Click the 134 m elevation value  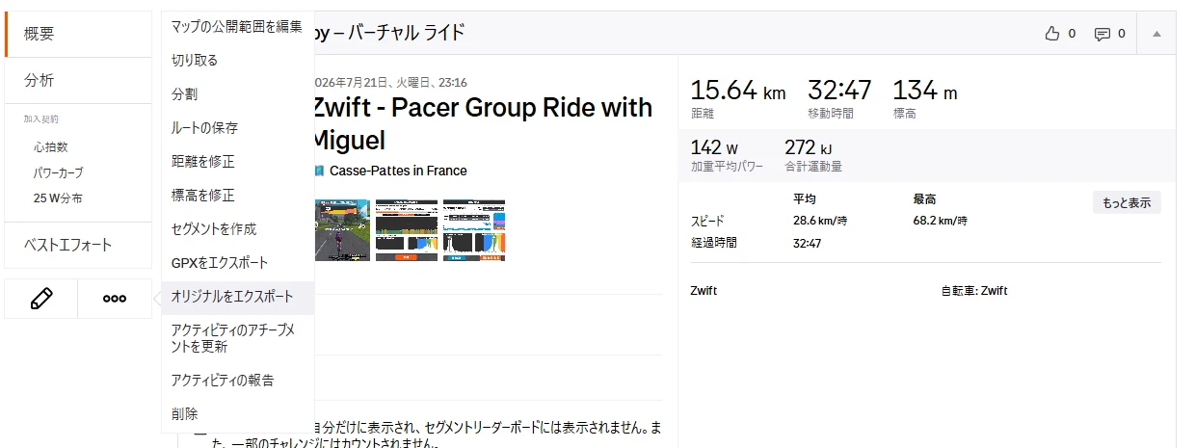(x=925, y=91)
